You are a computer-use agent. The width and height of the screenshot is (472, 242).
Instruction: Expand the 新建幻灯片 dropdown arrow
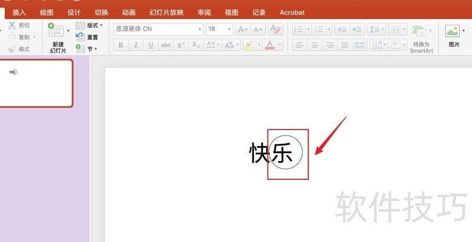pos(68,31)
